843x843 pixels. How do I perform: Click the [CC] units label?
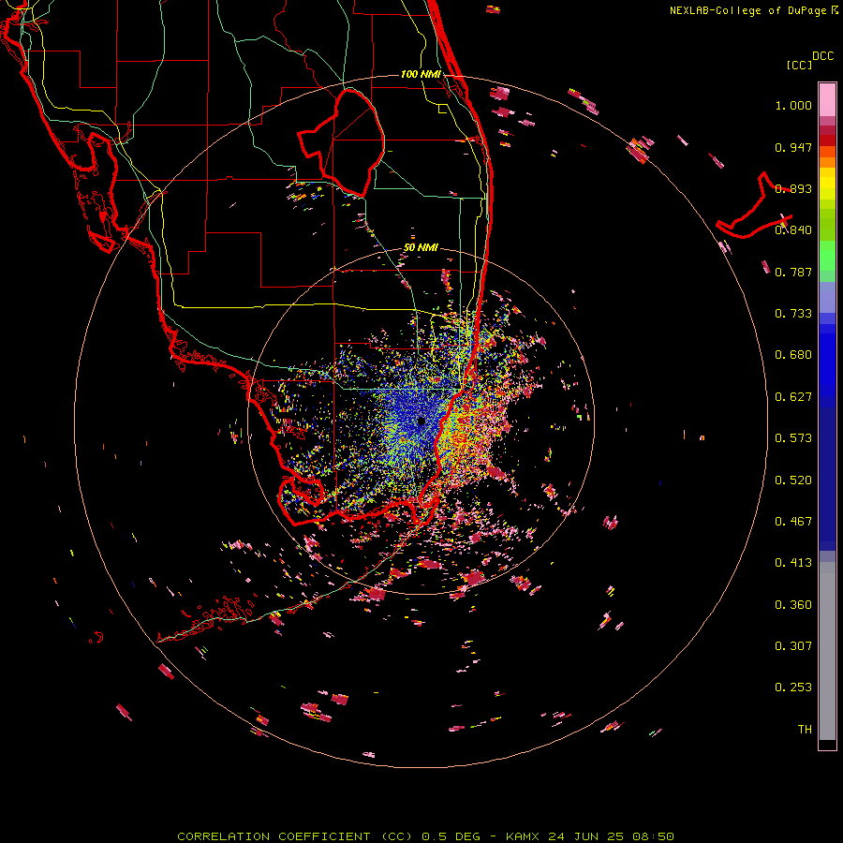[x=800, y=65]
